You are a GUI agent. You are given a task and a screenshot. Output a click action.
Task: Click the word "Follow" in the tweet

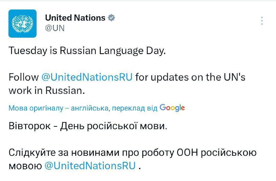tap(23, 77)
